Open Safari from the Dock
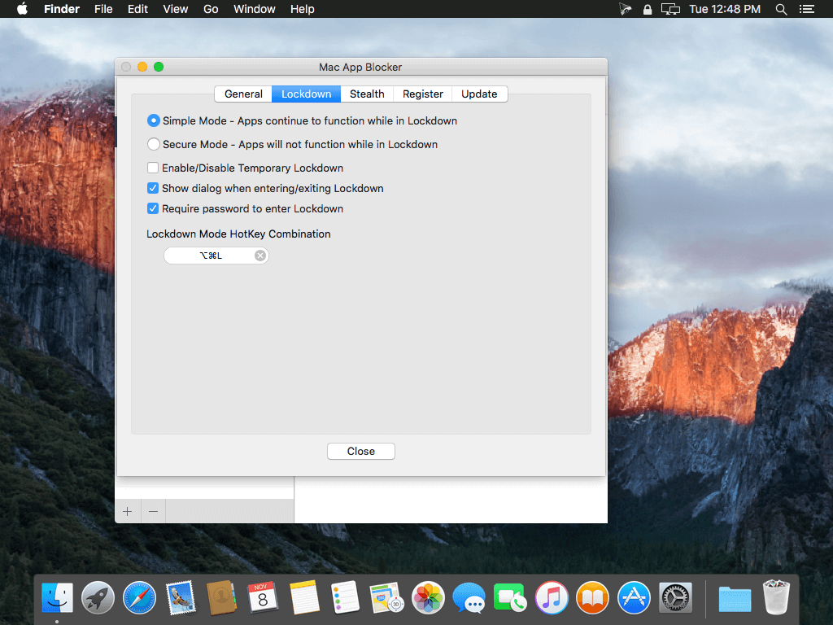The height and width of the screenshot is (625, 833). coord(139,597)
